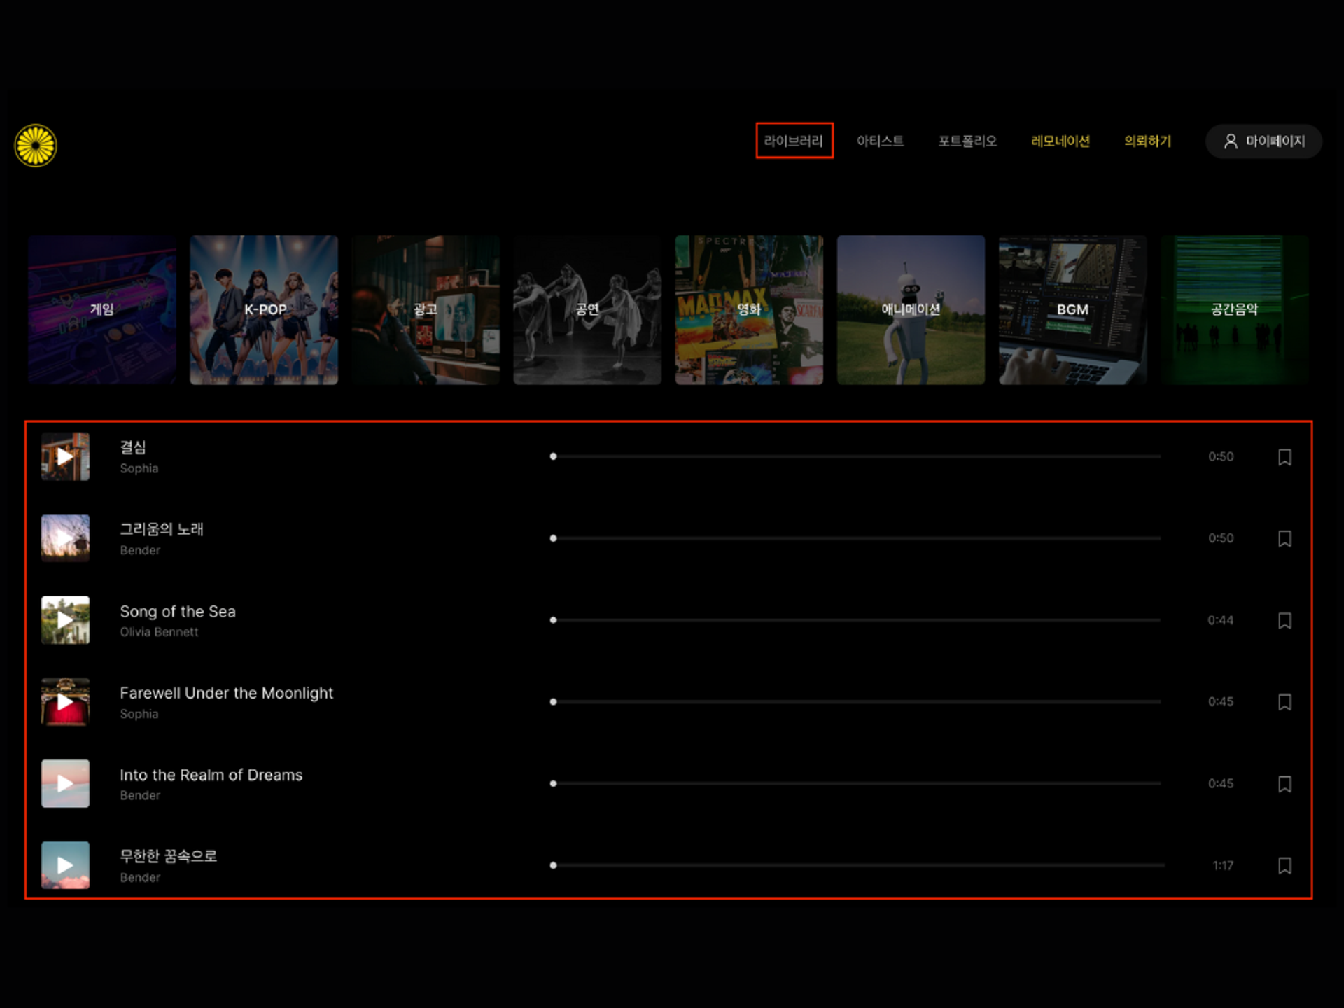Bookmark Farewell Under the Moonlight

point(1284,702)
